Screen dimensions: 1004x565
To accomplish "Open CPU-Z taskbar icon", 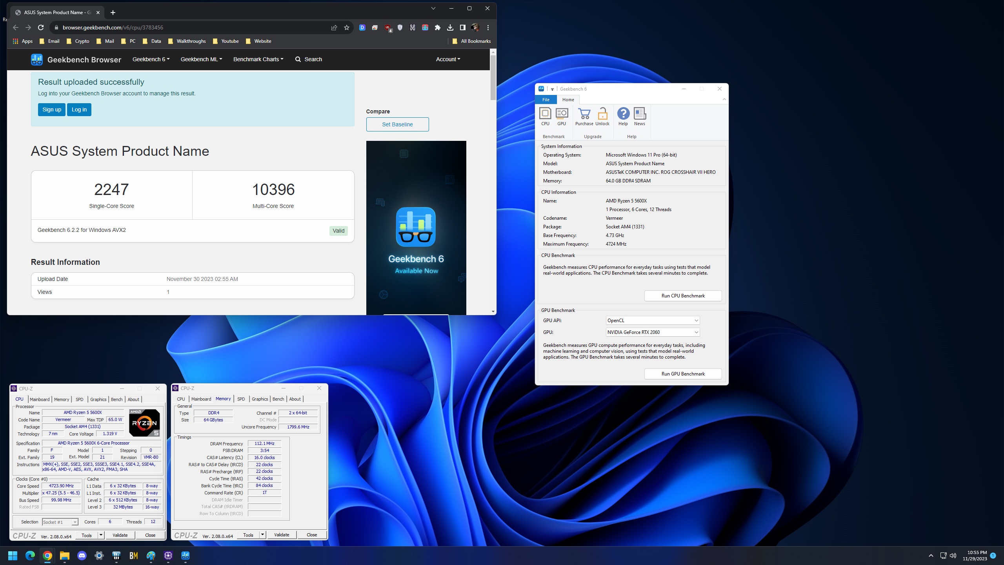I will pyautogui.click(x=168, y=556).
